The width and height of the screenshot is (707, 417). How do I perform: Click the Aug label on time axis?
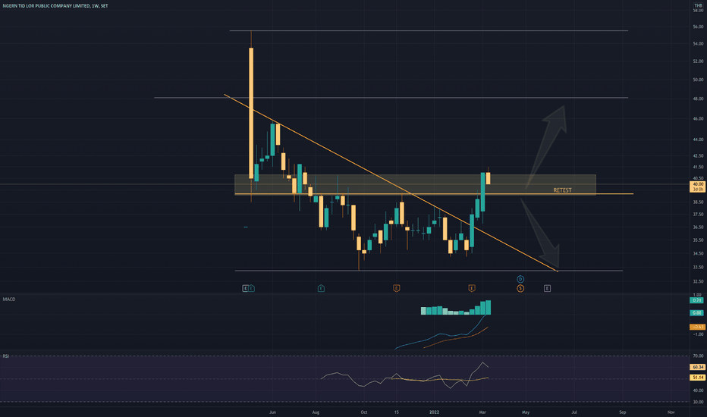pos(316,412)
